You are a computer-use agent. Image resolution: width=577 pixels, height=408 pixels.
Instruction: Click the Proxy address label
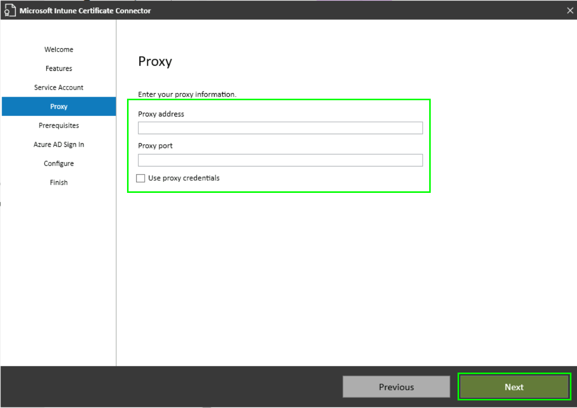(161, 114)
